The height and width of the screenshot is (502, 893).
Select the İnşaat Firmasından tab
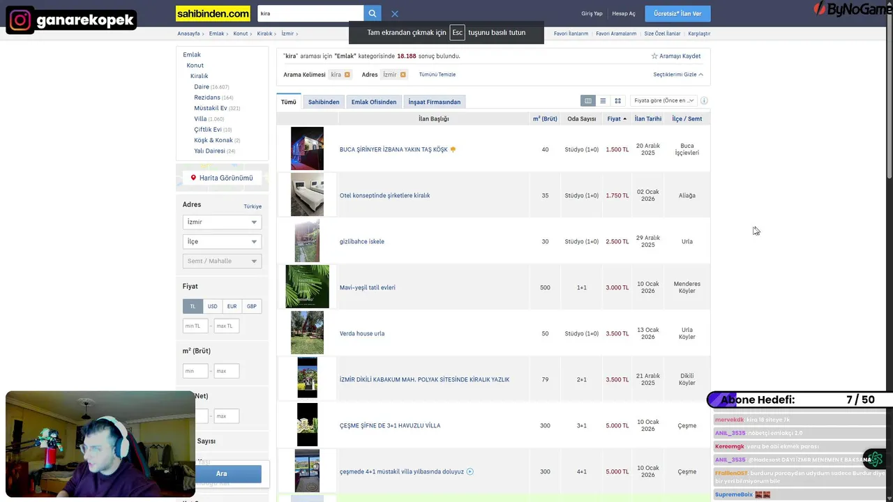coord(434,102)
